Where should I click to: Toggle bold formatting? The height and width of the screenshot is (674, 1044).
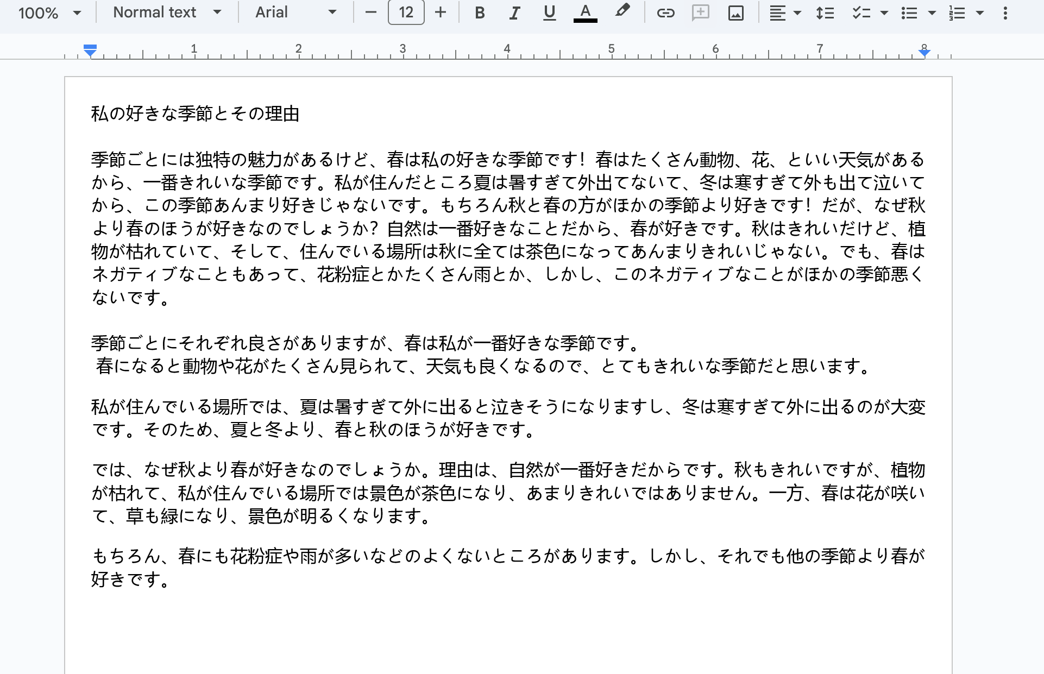pyautogui.click(x=479, y=12)
